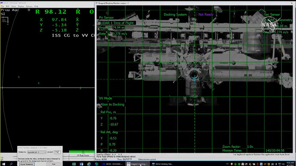The height and width of the screenshot is (166, 296).
Task: Click the Rel Att Y value -0.53
Action: [113, 138]
